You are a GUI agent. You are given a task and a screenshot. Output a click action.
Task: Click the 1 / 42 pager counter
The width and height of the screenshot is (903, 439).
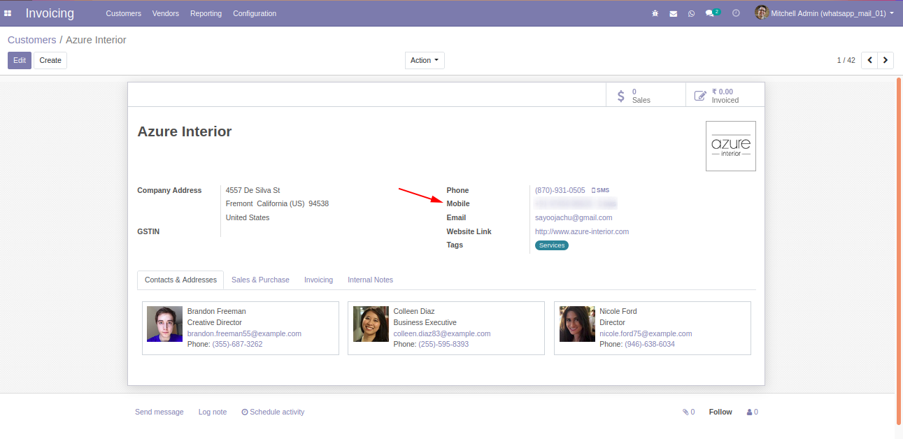coord(846,60)
